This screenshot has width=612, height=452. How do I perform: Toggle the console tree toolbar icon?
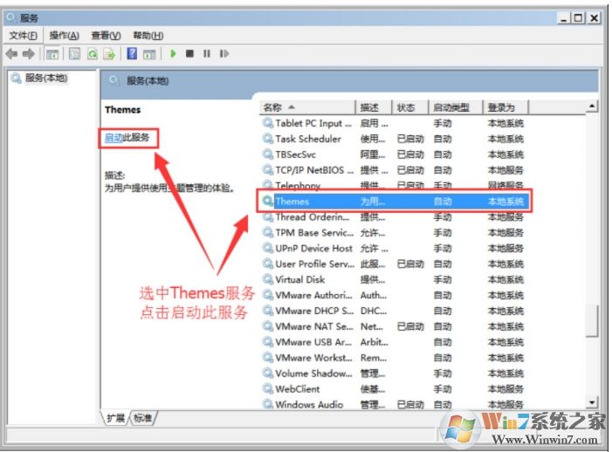[52, 54]
